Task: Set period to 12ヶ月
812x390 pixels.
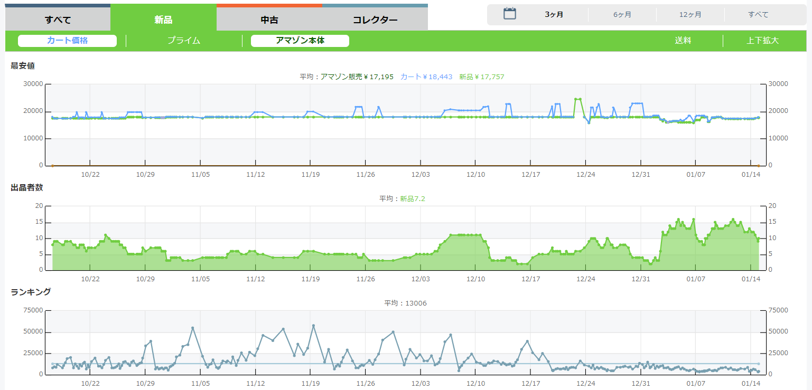Action: (x=690, y=15)
